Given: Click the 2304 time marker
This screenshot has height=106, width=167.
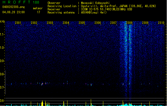Looking at the screenshot, I should pyautogui.click(x=66, y=23).
